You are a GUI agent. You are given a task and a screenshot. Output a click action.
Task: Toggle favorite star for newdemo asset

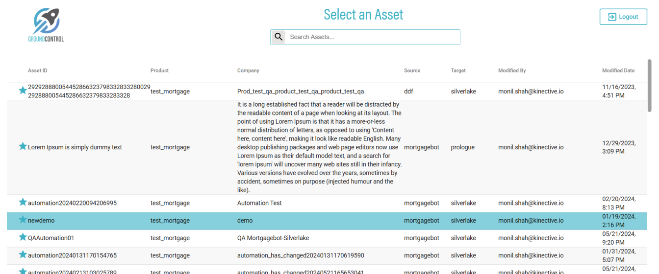click(x=23, y=220)
